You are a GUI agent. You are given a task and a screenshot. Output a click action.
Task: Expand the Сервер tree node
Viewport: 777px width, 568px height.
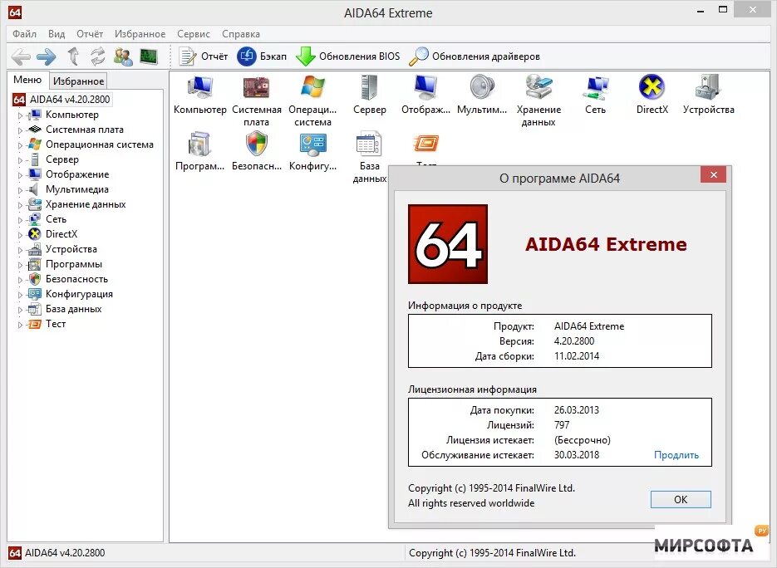click(20, 160)
